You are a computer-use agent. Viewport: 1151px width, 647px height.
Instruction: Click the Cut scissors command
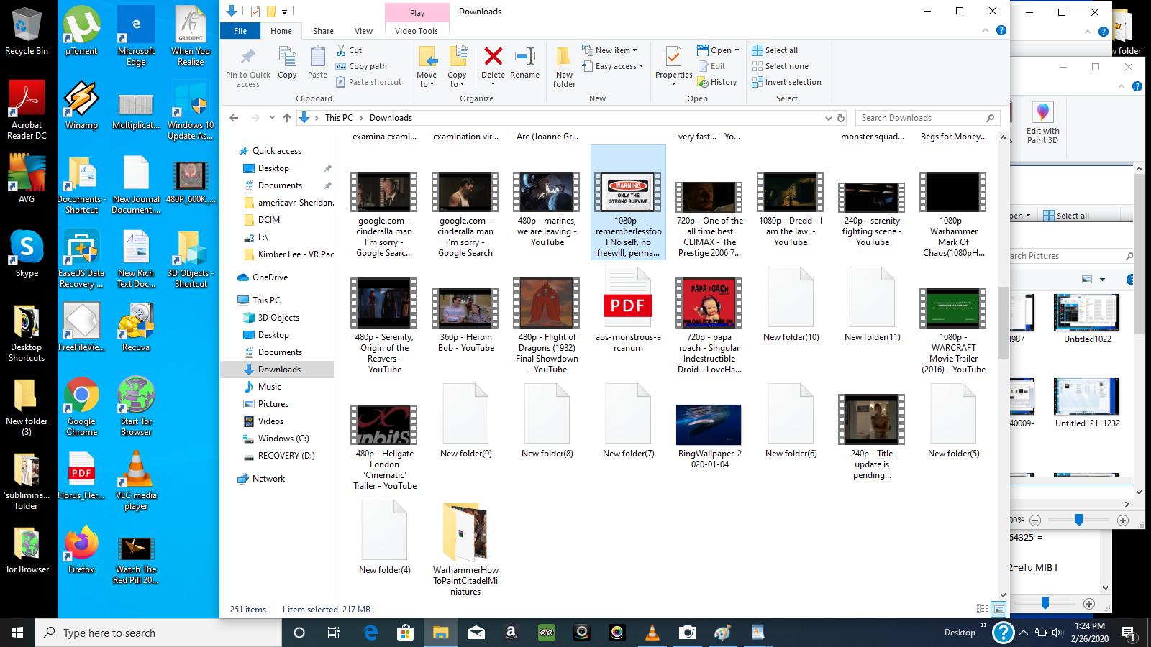[x=349, y=50]
